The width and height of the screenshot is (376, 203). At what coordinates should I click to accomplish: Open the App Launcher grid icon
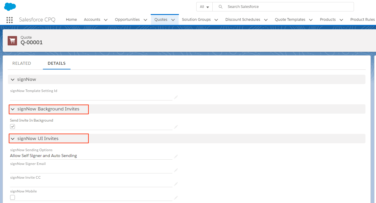tap(9, 20)
